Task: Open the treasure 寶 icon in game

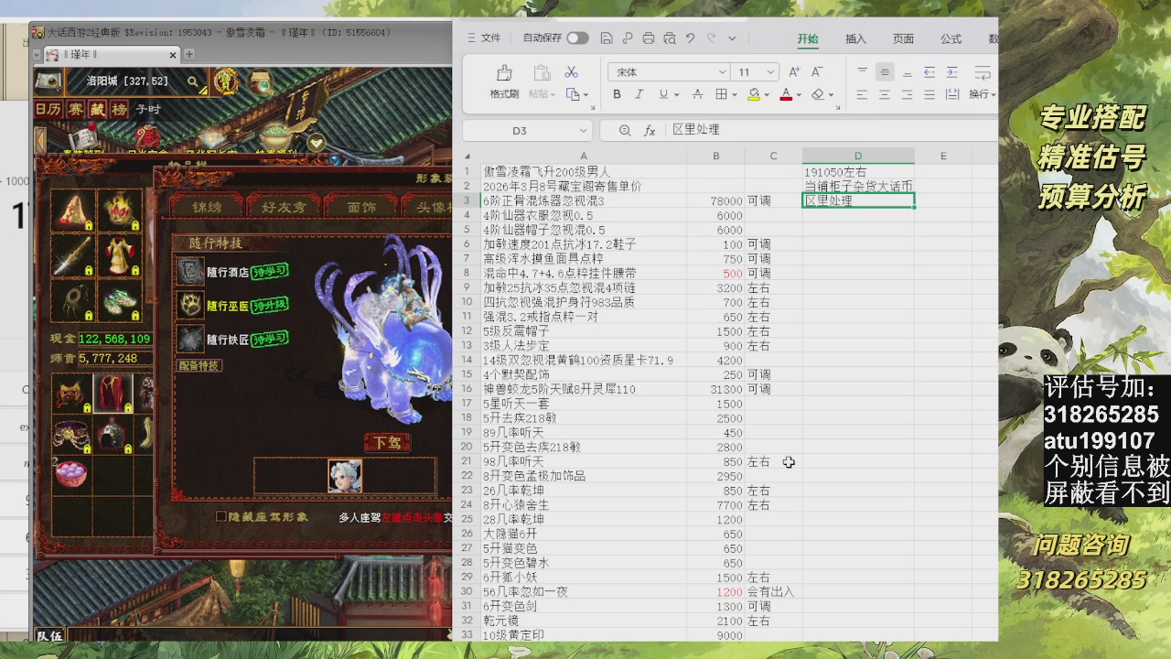Action: point(226,82)
